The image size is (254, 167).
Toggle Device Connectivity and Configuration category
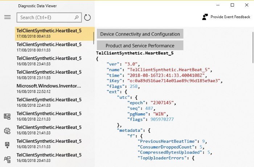(140, 34)
